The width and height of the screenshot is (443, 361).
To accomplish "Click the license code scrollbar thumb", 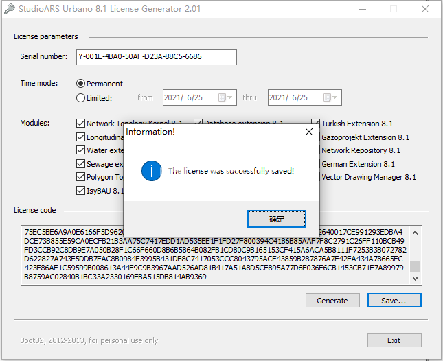I will coord(415,266).
